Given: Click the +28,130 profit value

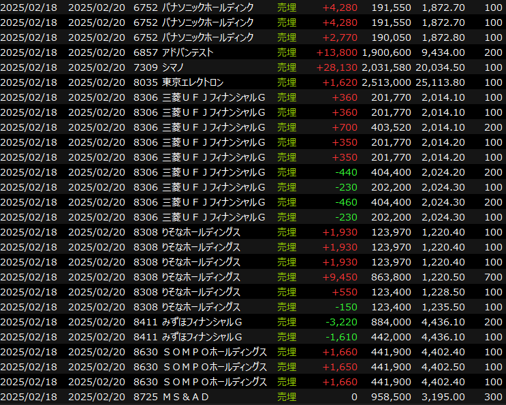Looking at the screenshot, I should tap(337, 67).
